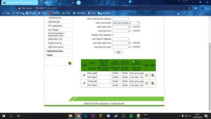The image size is (211, 119).
Task: Focus the LAN Host IP Address field
Action: (120, 39)
